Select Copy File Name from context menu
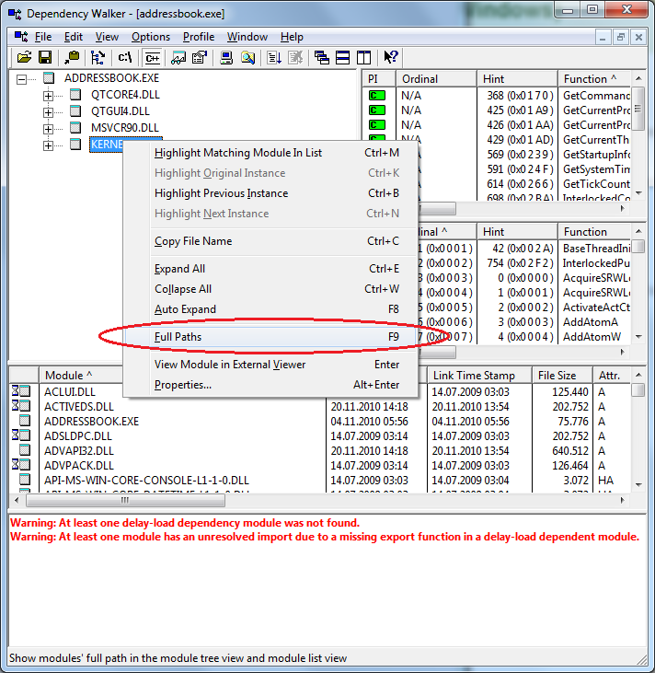The image size is (655, 673). 193,241
